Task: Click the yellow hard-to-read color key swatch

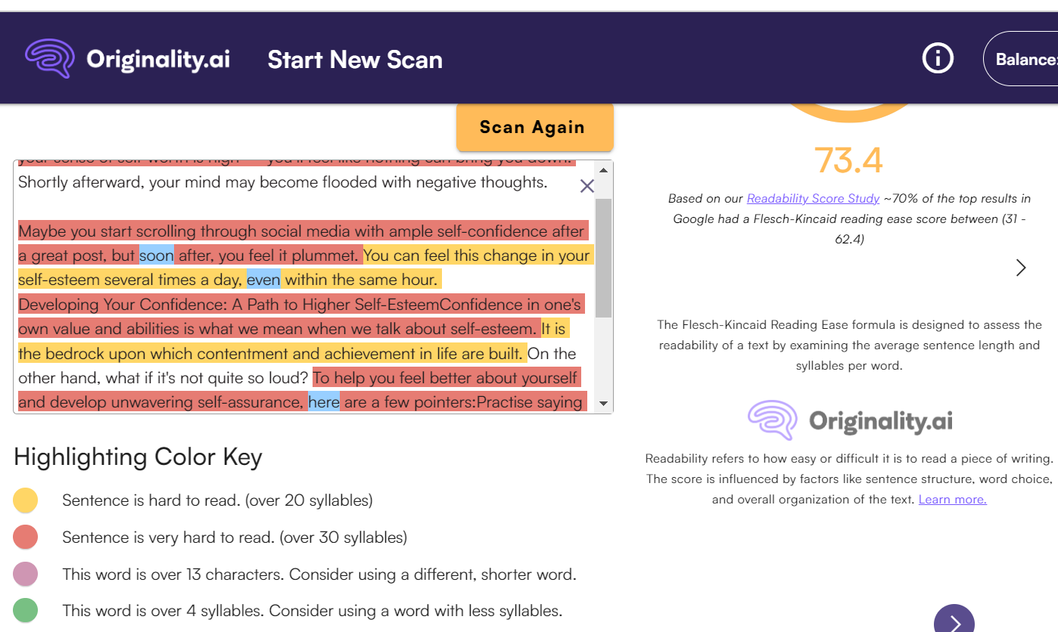Action: coord(26,500)
